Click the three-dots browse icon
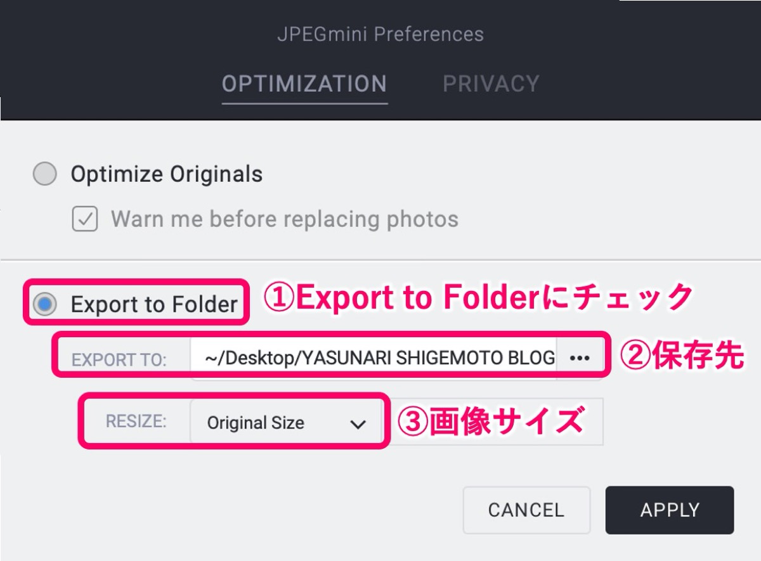Viewport: 761px width, 561px height. (580, 358)
